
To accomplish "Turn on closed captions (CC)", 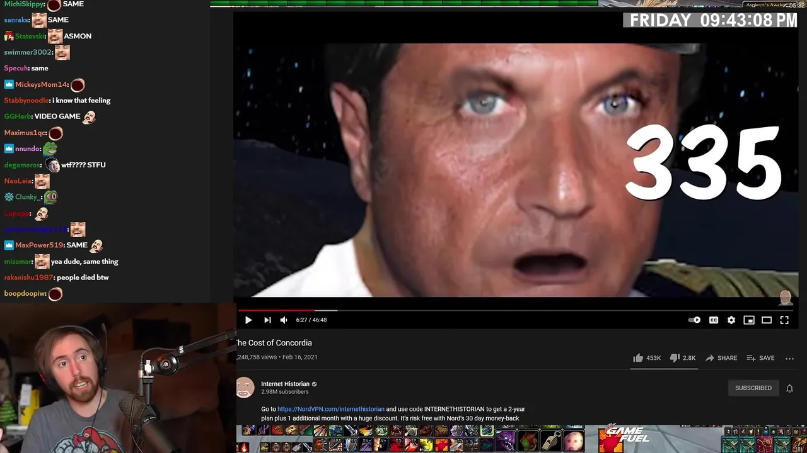I will (x=714, y=320).
